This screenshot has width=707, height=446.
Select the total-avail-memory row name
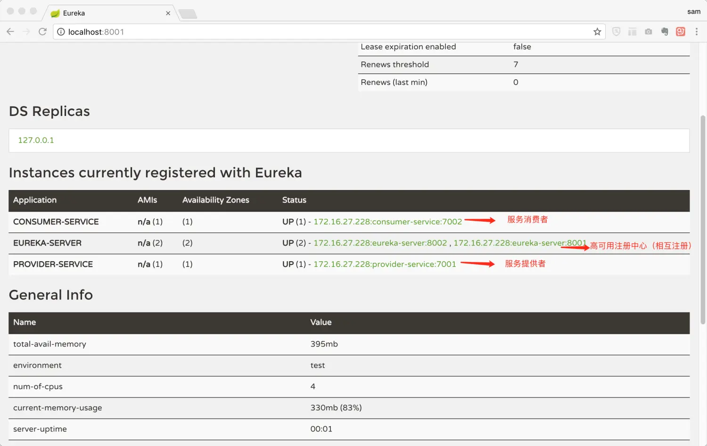tap(49, 344)
